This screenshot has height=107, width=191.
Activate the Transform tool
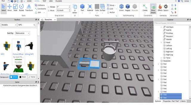coord(29,8)
